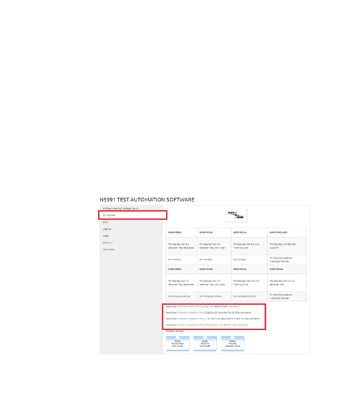
Task: Click 'PCI Express Gen 4.0 Link Training Suite' cell
Action: pyautogui.click(x=249, y=283)
